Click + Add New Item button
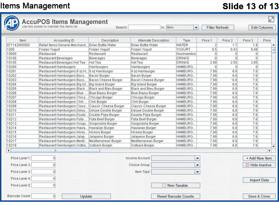 pyautogui.click(x=259, y=158)
